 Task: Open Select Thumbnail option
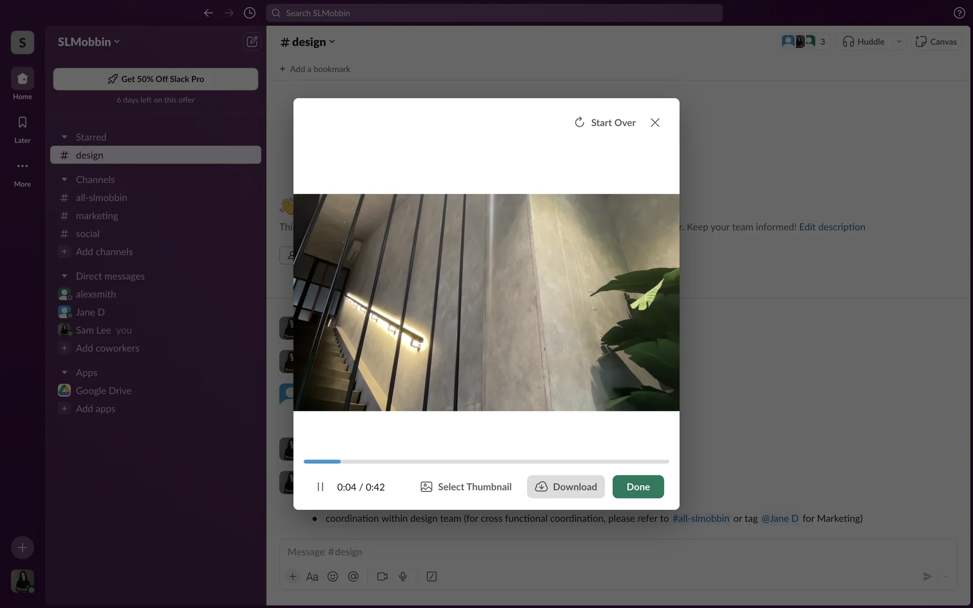click(466, 487)
